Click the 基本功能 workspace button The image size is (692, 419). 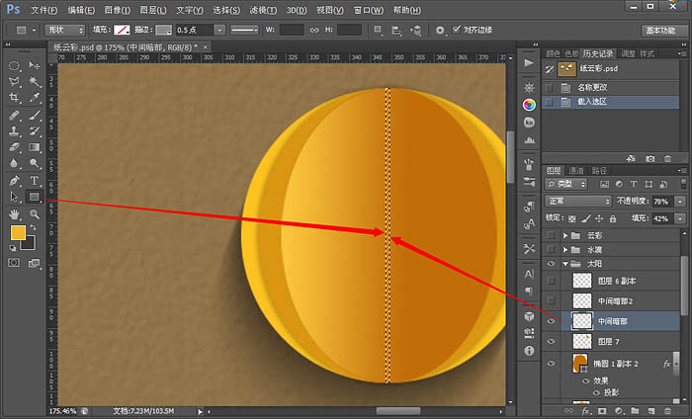click(660, 30)
